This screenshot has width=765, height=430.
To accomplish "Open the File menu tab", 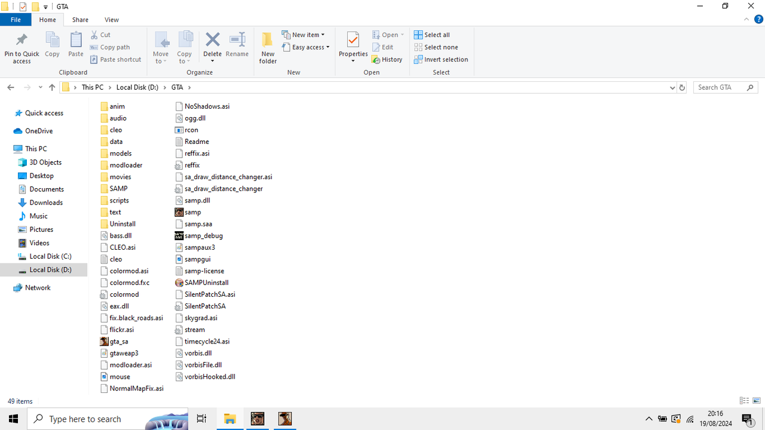I will (x=16, y=20).
